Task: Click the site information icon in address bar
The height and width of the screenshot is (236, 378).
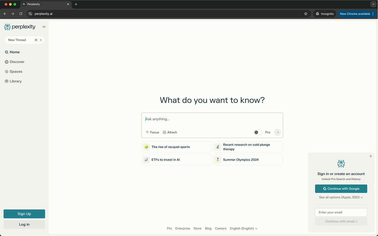Action: 30,14
